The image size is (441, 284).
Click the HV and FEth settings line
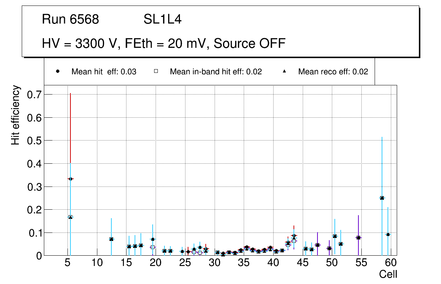(164, 43)
